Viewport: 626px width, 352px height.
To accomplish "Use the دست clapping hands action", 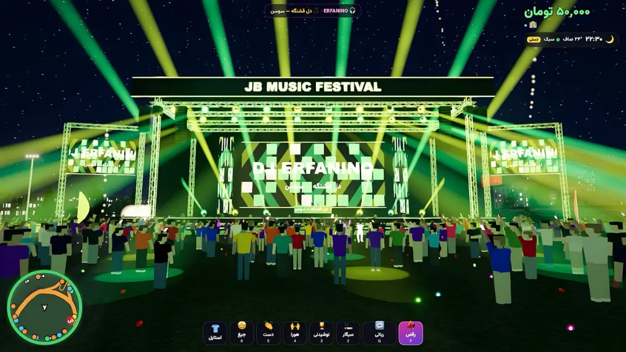I will click(268, 333).
